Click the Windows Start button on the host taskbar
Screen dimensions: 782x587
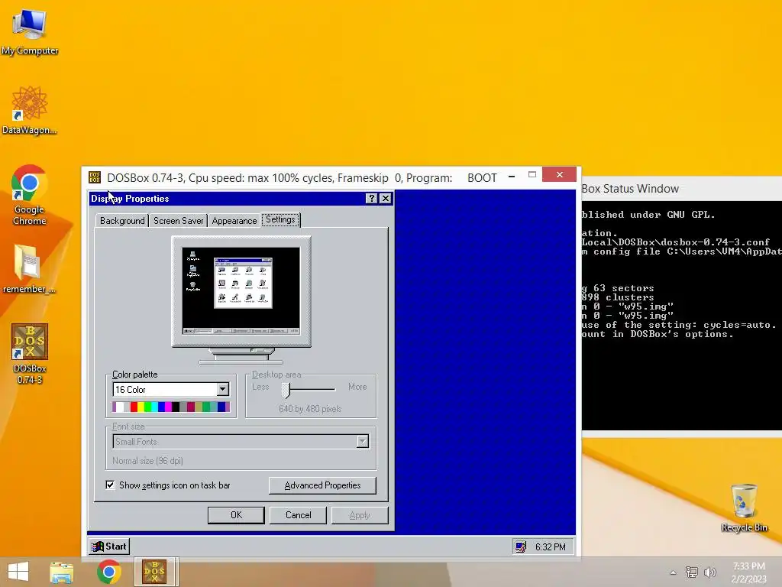click(x=18, y=572)
